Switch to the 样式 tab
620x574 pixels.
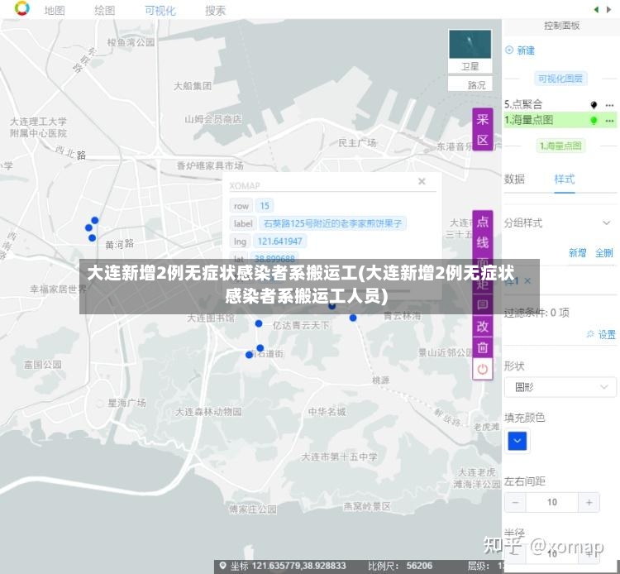click(x=565, y=179)
